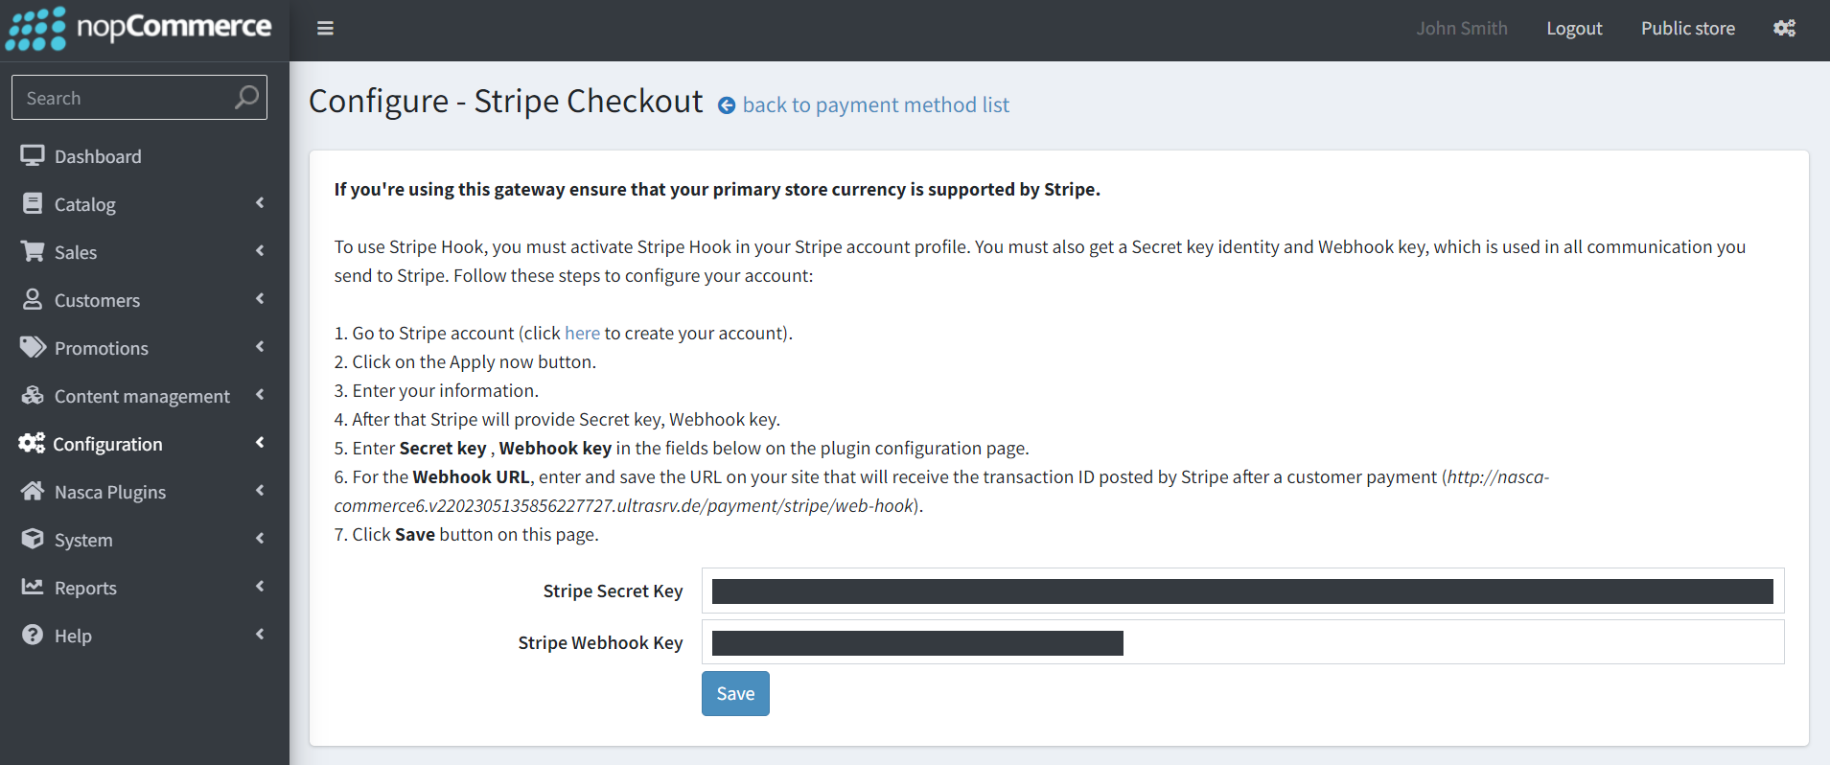Expand the Customers menu chevron

pos(260,299)
